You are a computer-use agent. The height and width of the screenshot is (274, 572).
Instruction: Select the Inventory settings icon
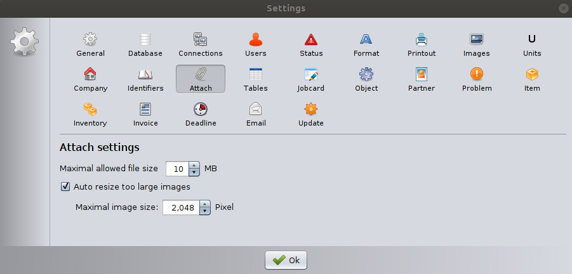(90, 114)
